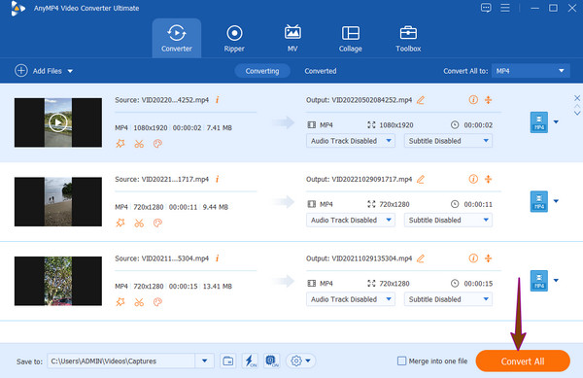
Task: Click the Convert All button
Action: point(523,361)
